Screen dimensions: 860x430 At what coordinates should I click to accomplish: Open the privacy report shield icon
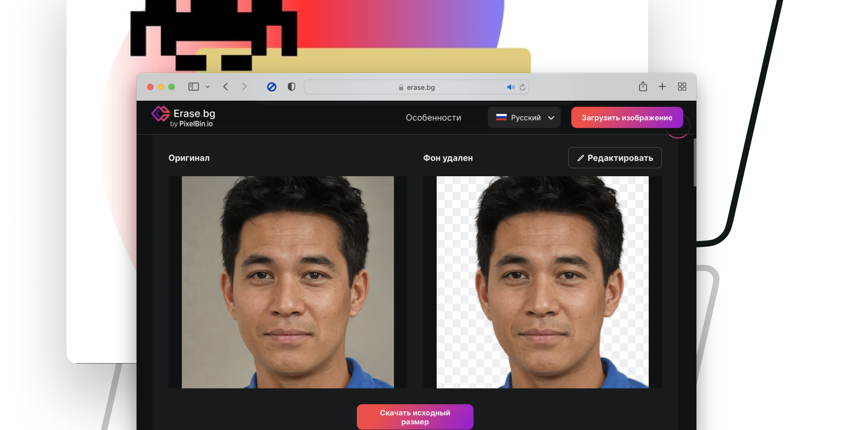tap(292, 87)
